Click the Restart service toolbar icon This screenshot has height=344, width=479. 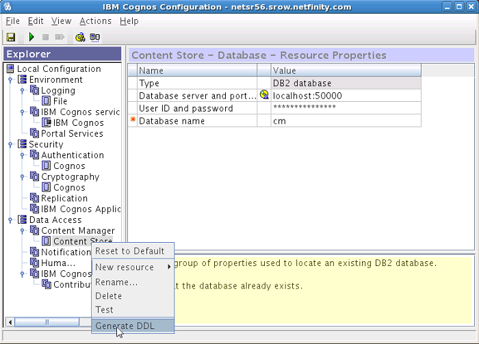tap(60, 37)
